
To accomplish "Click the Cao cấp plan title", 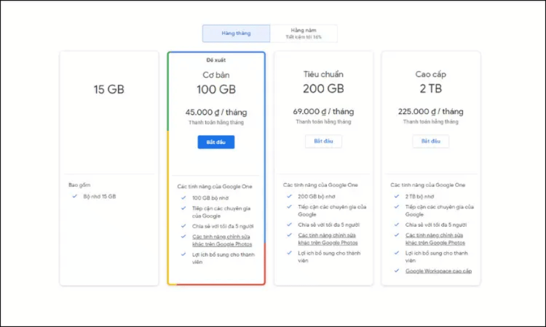I will coord(431,74).
